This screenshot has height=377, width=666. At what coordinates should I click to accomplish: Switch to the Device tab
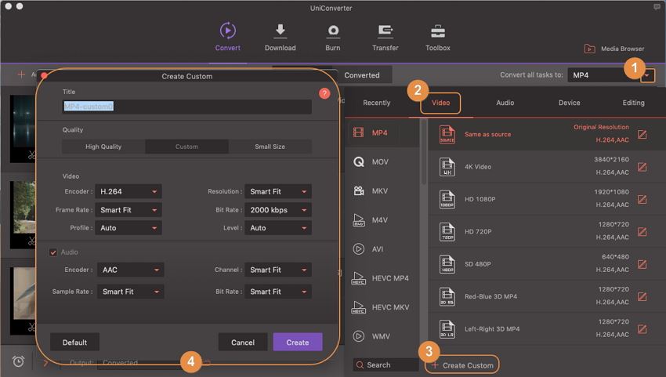569,103
